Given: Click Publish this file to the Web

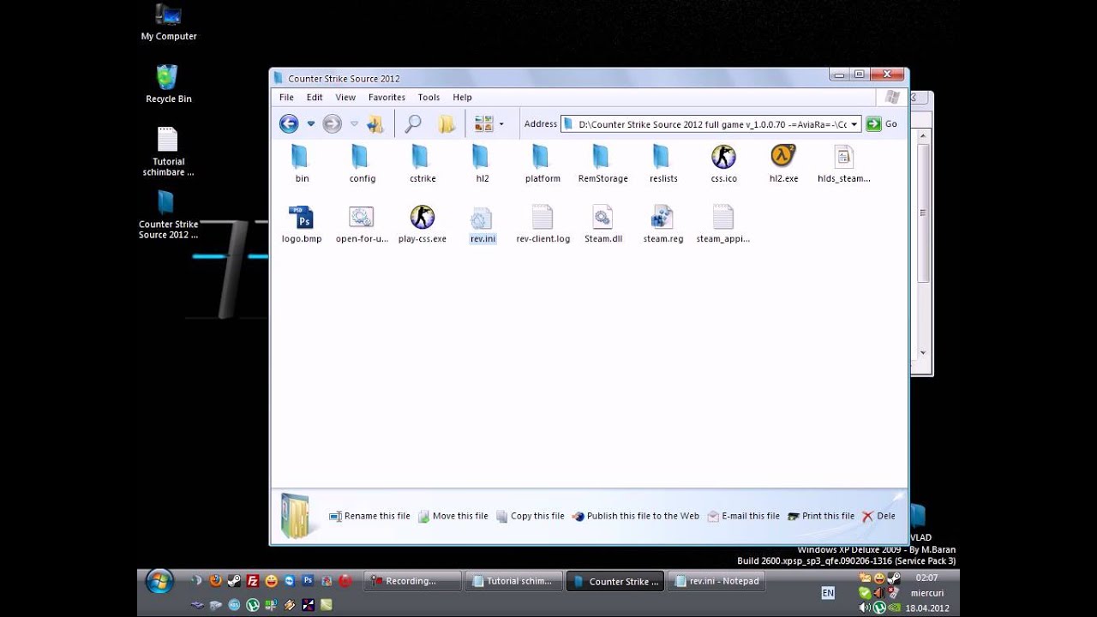Looking at the screenshot, I should coord(636,516).
